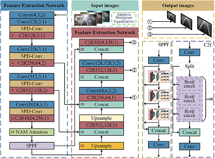Click layer 6 C2f(256,64,2) block

tap(32, 63)
